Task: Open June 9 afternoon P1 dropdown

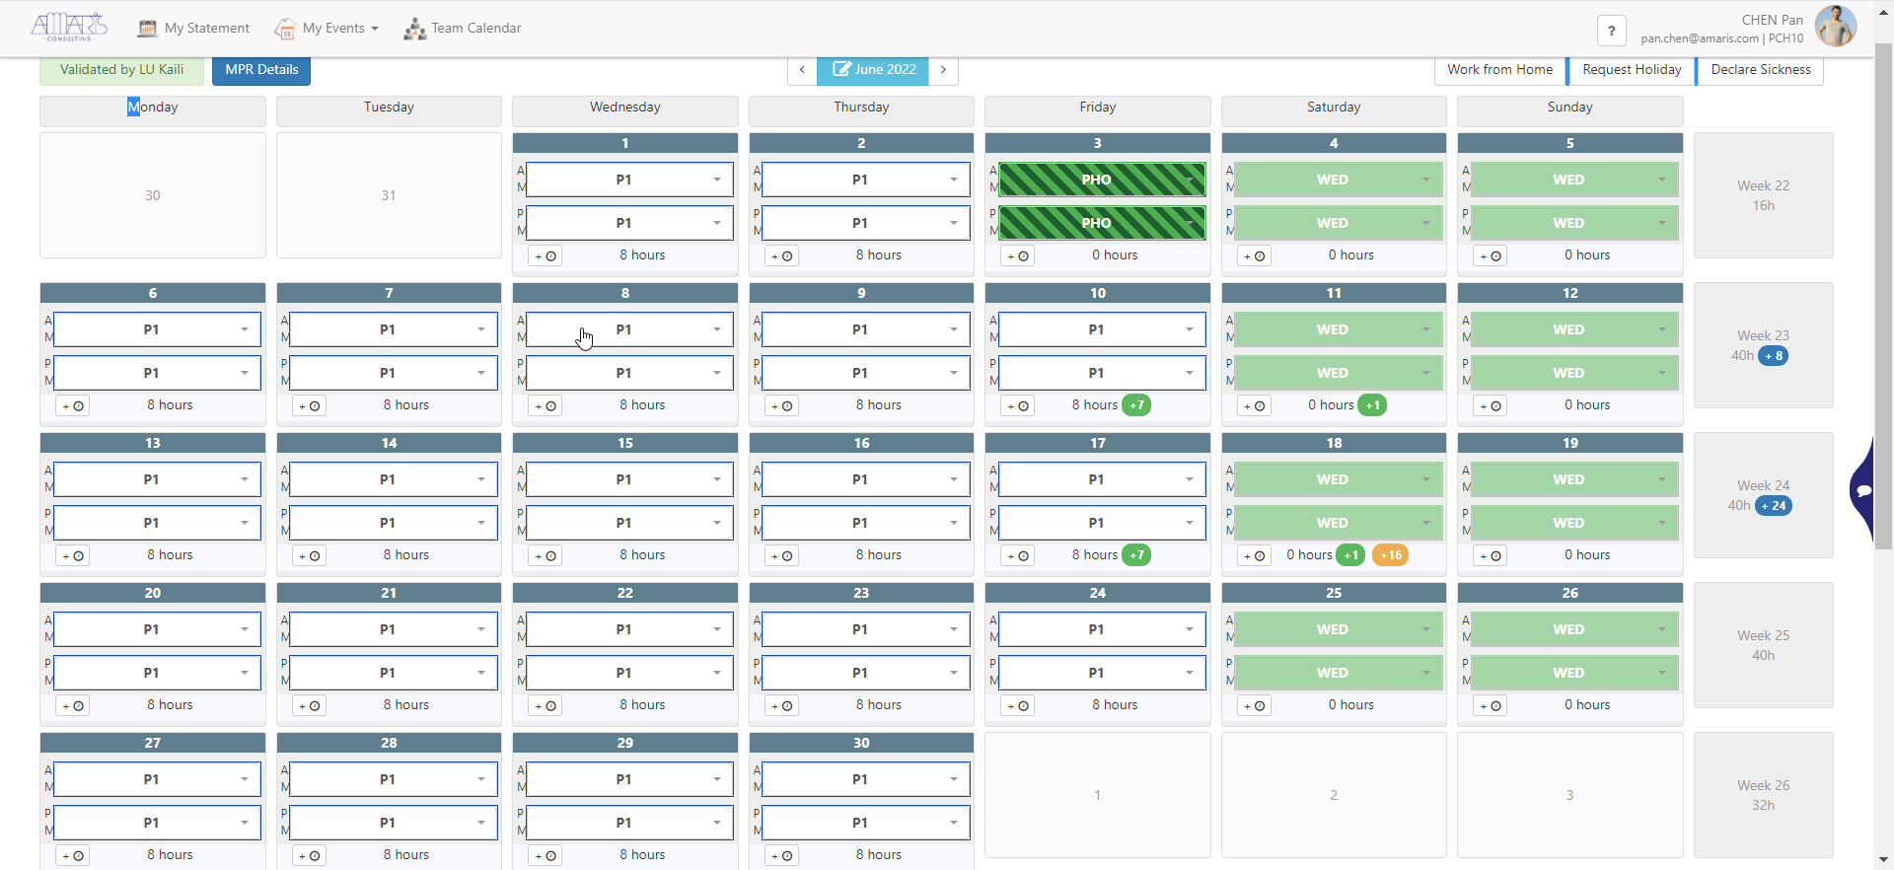Action: (866, 373)
